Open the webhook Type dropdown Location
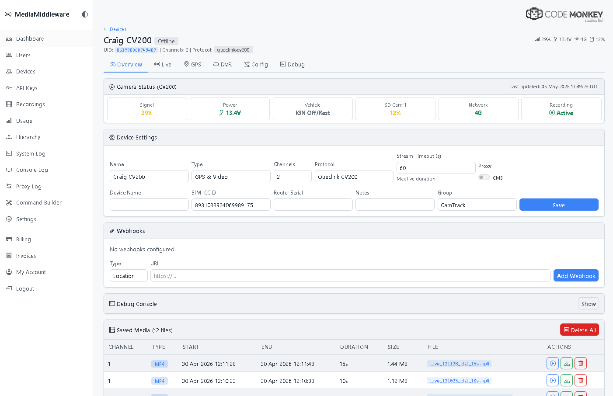Image resolution: width=613 pixels, height=396 pixels. [x=129, y=275]
